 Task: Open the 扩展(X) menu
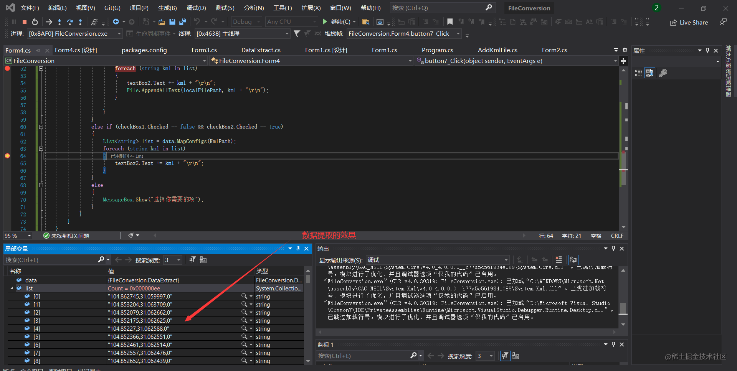pyautogui.click(x=311, y=8)
